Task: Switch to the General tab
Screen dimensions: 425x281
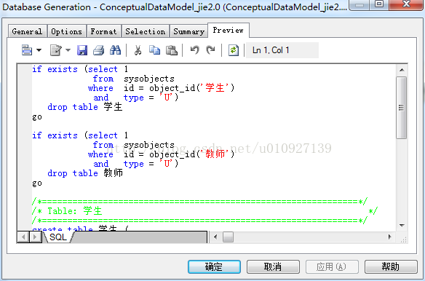Action: click(27, 31)
